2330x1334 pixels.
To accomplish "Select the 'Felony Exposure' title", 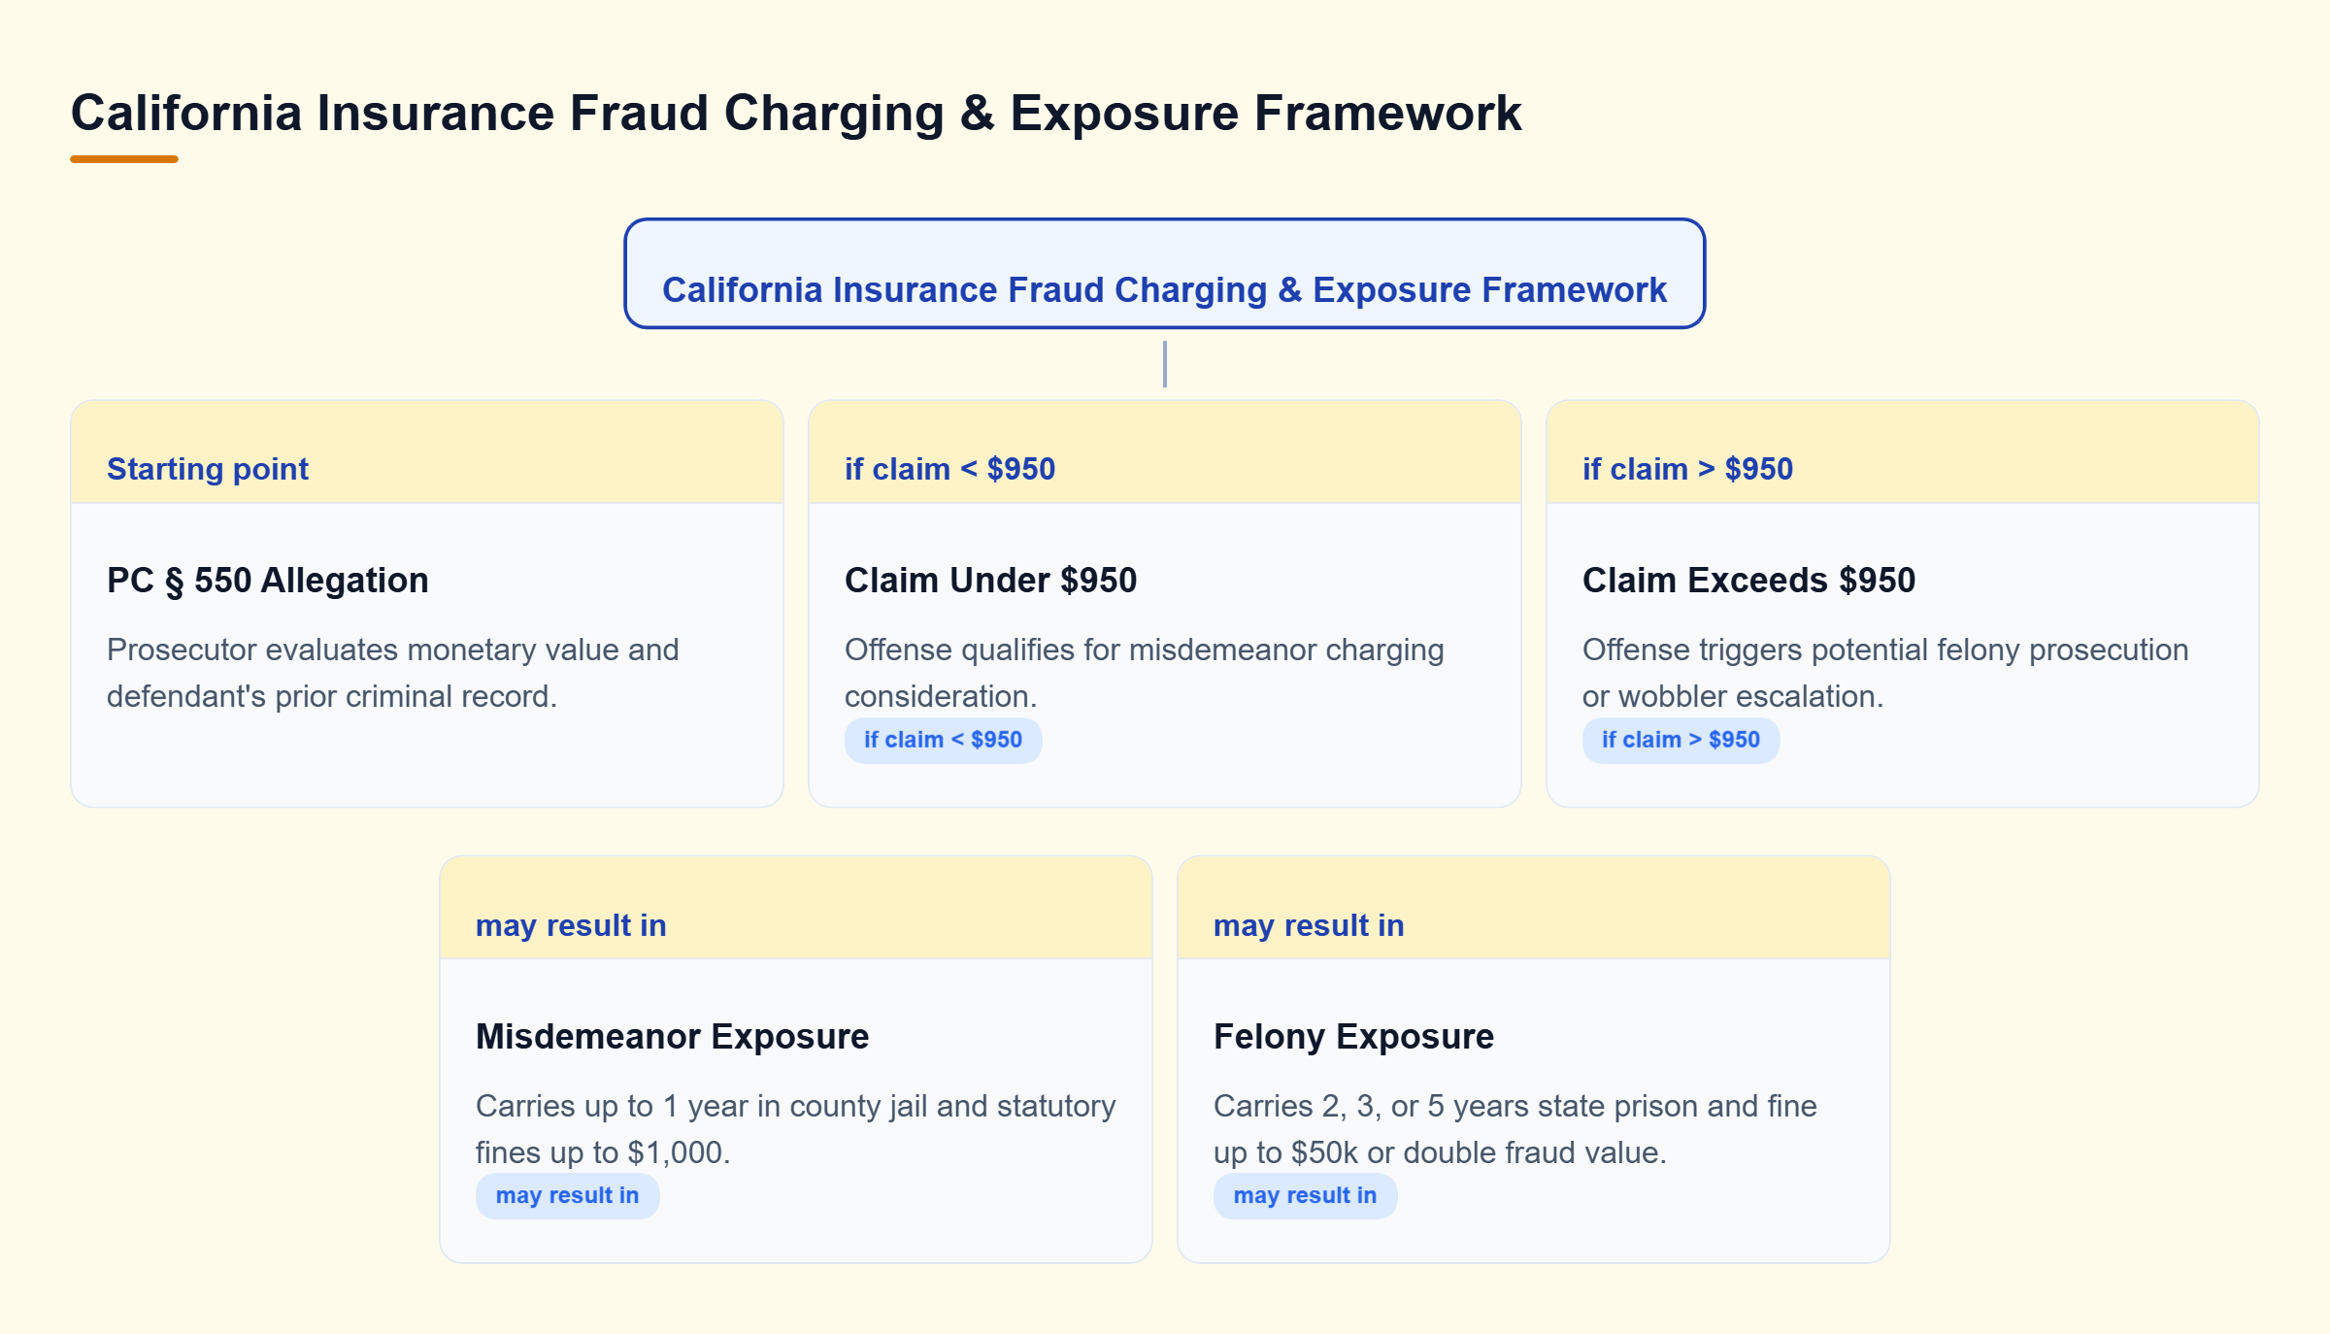I will [1354, 1037].
